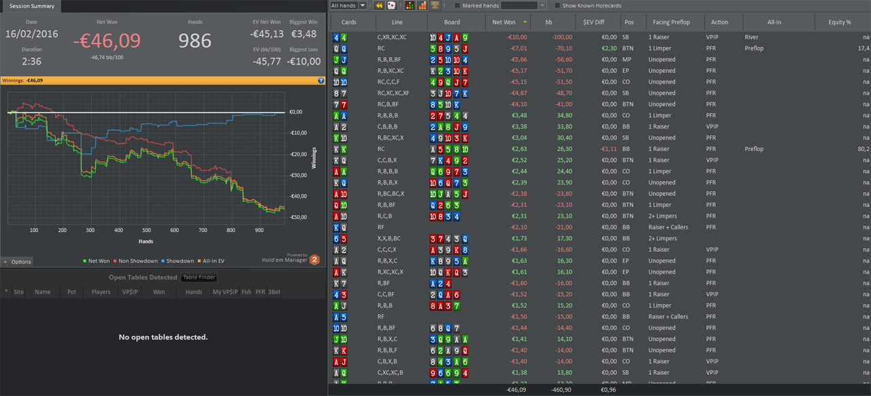Open the colored grid matrix view icon
871x396 pixels.
pyautogui.click(x=409, y=5)
